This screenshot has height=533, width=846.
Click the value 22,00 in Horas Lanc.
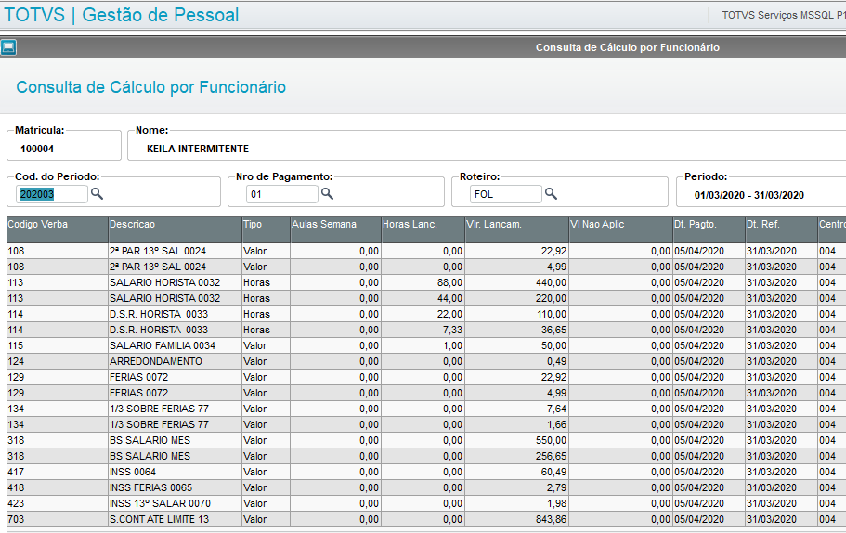tap(449, 314)
